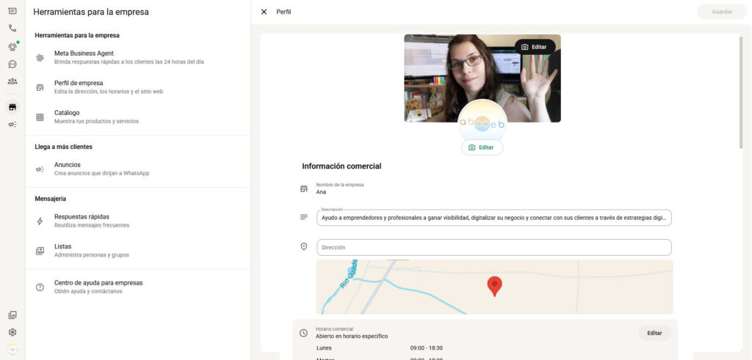Click the Respuestas rápidas lightning icon
752x360 pixels.
pyautogui.click(x=40, y=221)
